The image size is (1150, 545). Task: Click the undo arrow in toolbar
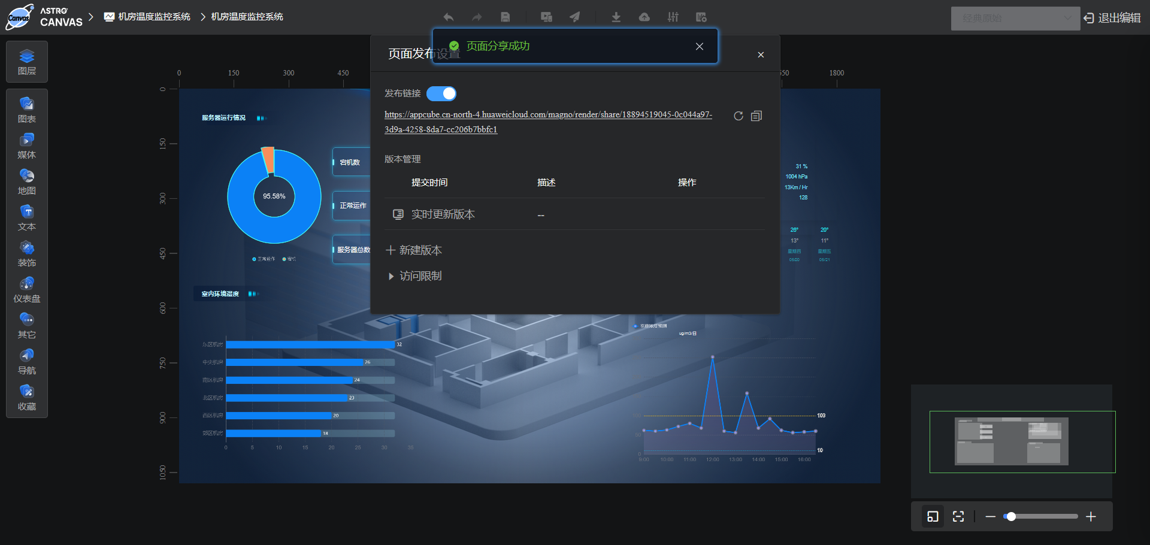coord(448,17)
